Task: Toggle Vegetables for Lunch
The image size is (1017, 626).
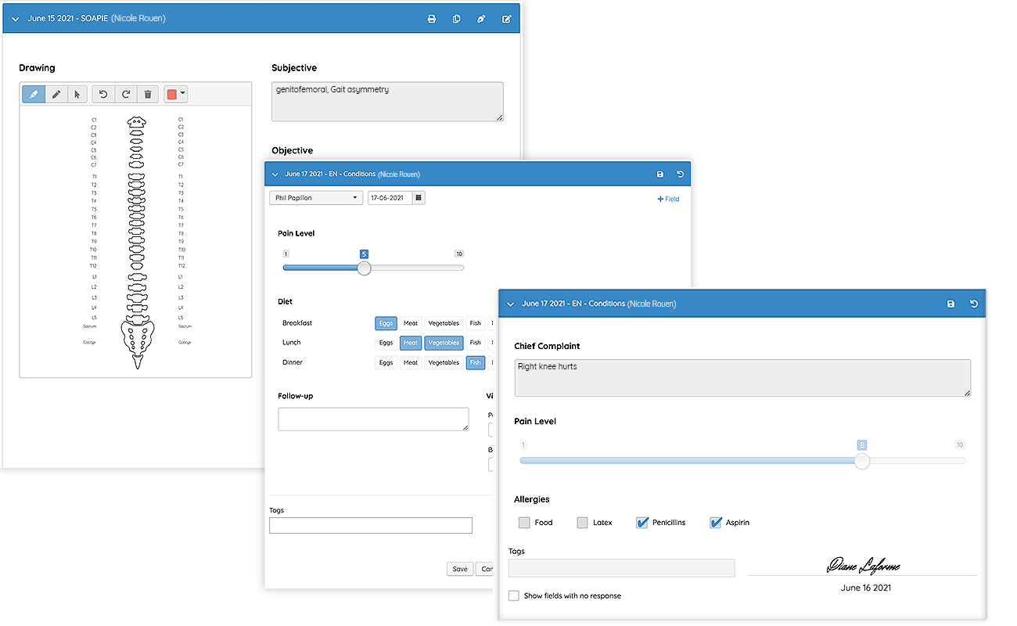Action: click(444, 343)
